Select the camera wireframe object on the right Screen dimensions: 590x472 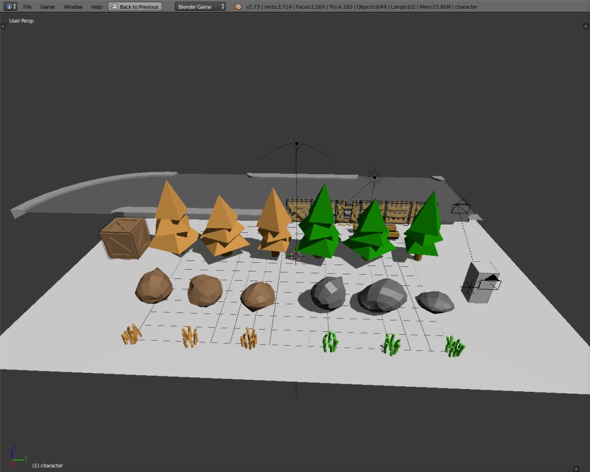pyautogui.click(x=461, y=207)
